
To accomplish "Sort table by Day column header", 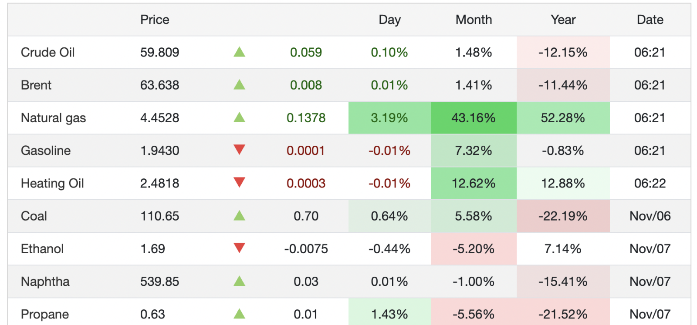I will pyautogui.click(x=389, y=20).
